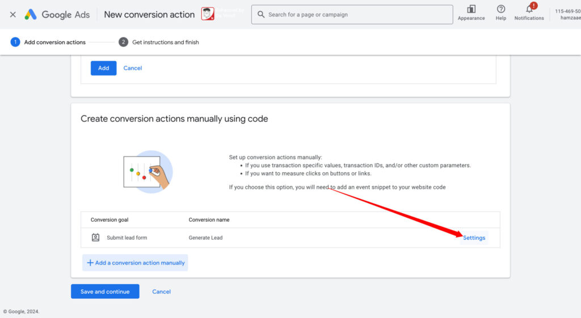The width and height of the screenshot is (581, 318).
Task: Close the New conversion action page
Action: click(x=12, y=15)
